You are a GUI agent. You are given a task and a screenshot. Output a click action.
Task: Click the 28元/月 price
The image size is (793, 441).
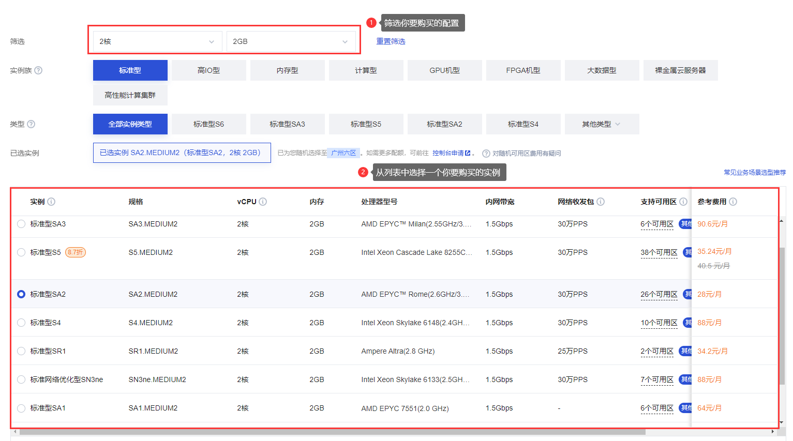coord(709,294)
